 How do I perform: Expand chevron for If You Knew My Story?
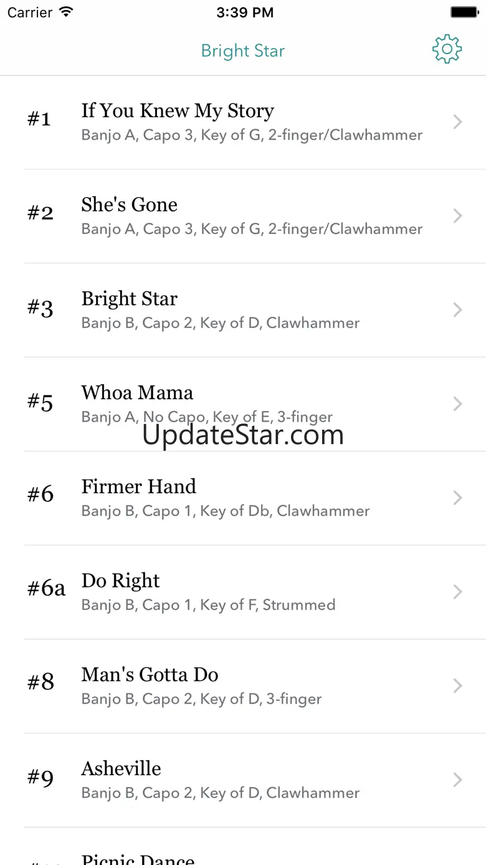[458, 122]
